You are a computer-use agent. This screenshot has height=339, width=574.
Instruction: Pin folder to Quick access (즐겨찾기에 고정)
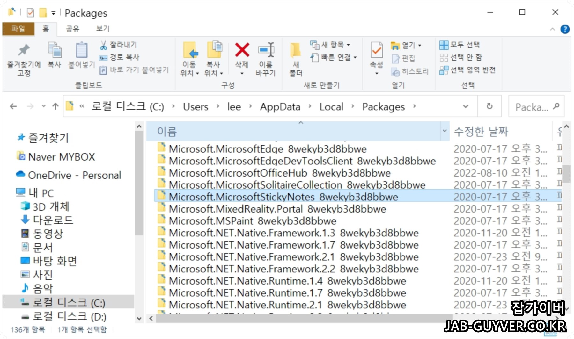tap(24, 60)
